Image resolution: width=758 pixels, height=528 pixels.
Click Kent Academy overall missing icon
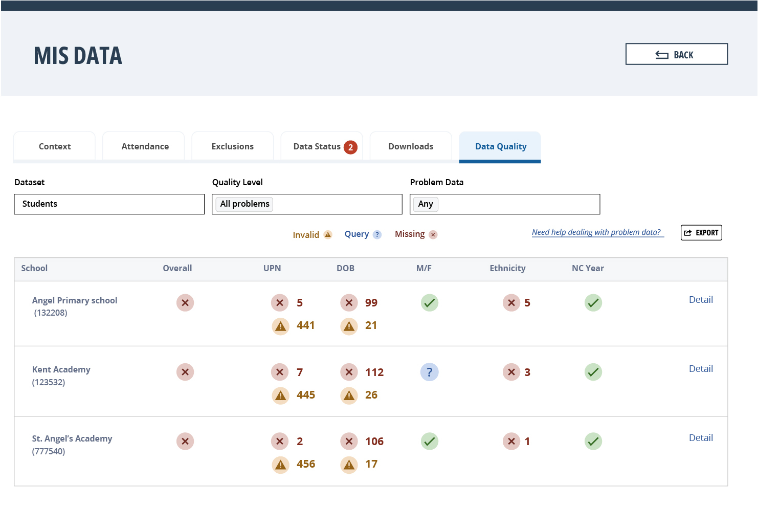tap(185, 372)
